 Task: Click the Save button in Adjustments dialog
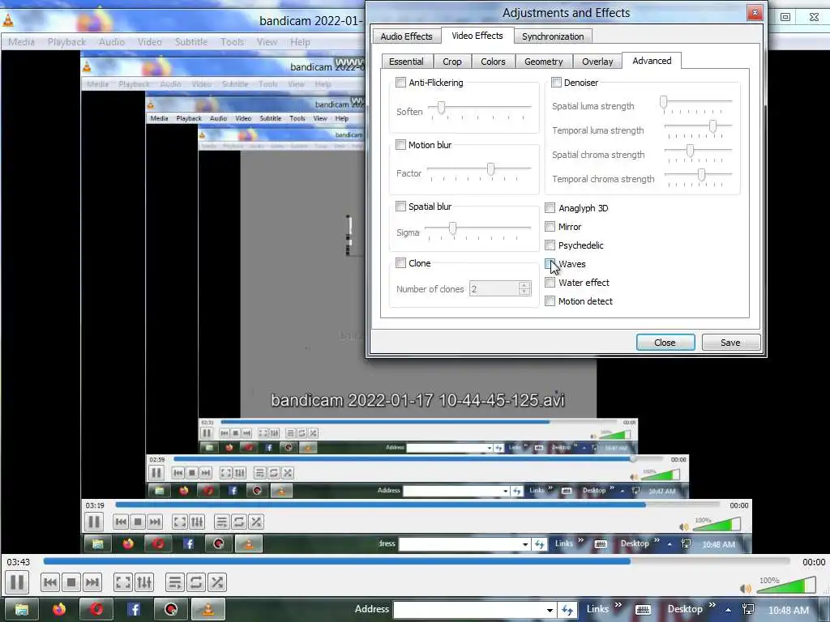(730, 343)
